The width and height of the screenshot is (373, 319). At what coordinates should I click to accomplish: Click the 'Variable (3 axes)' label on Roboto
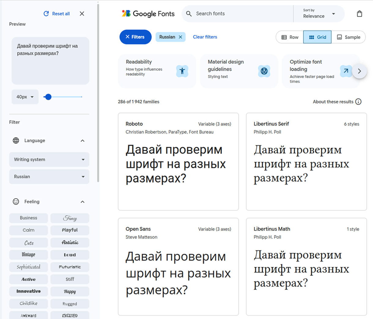pos(215,124)
